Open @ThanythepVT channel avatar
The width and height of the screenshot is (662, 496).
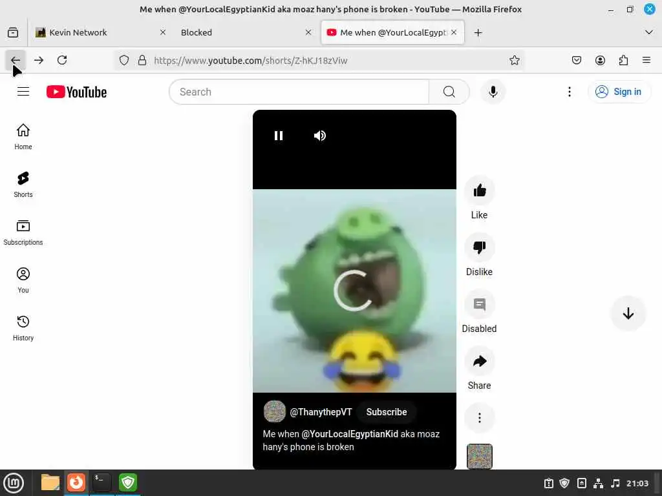274,411
